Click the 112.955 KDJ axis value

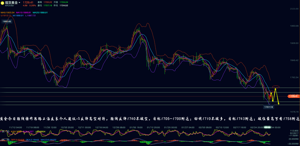(294, 131)
